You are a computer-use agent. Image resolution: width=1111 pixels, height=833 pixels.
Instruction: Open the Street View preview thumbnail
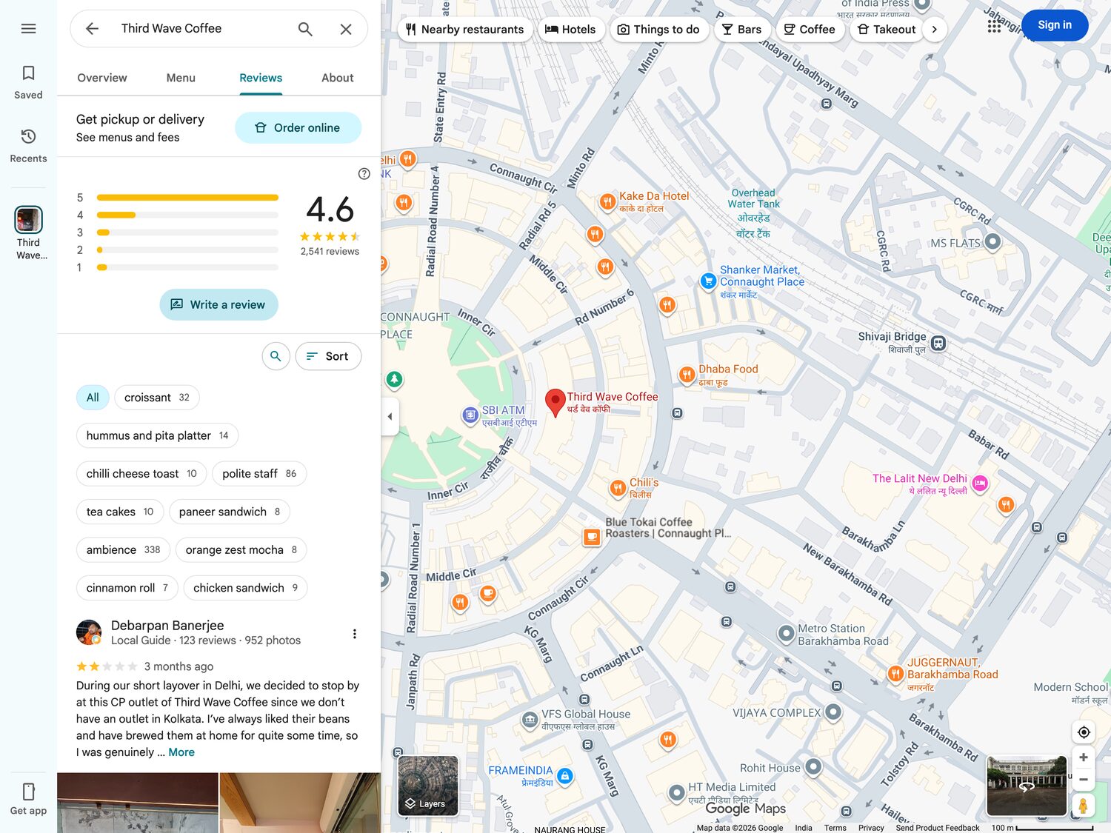(1027, 786)
